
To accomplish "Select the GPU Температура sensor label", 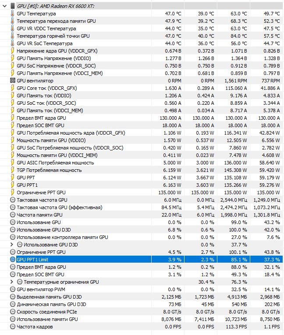I will pyautogui.click(x=36, y=14).
